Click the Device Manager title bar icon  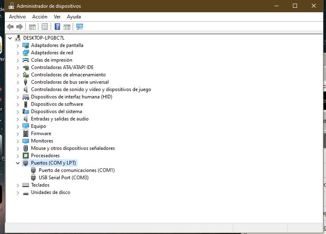[11, 6]
